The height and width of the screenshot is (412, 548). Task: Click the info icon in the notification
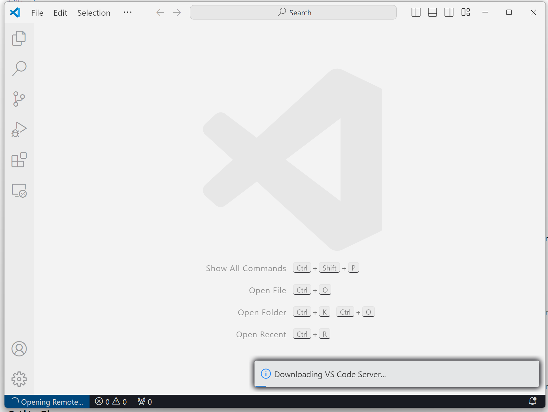266,374
